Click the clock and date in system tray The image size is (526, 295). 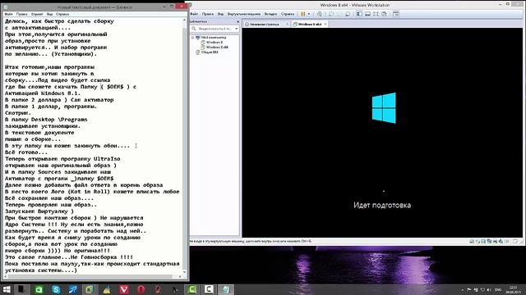513,289
